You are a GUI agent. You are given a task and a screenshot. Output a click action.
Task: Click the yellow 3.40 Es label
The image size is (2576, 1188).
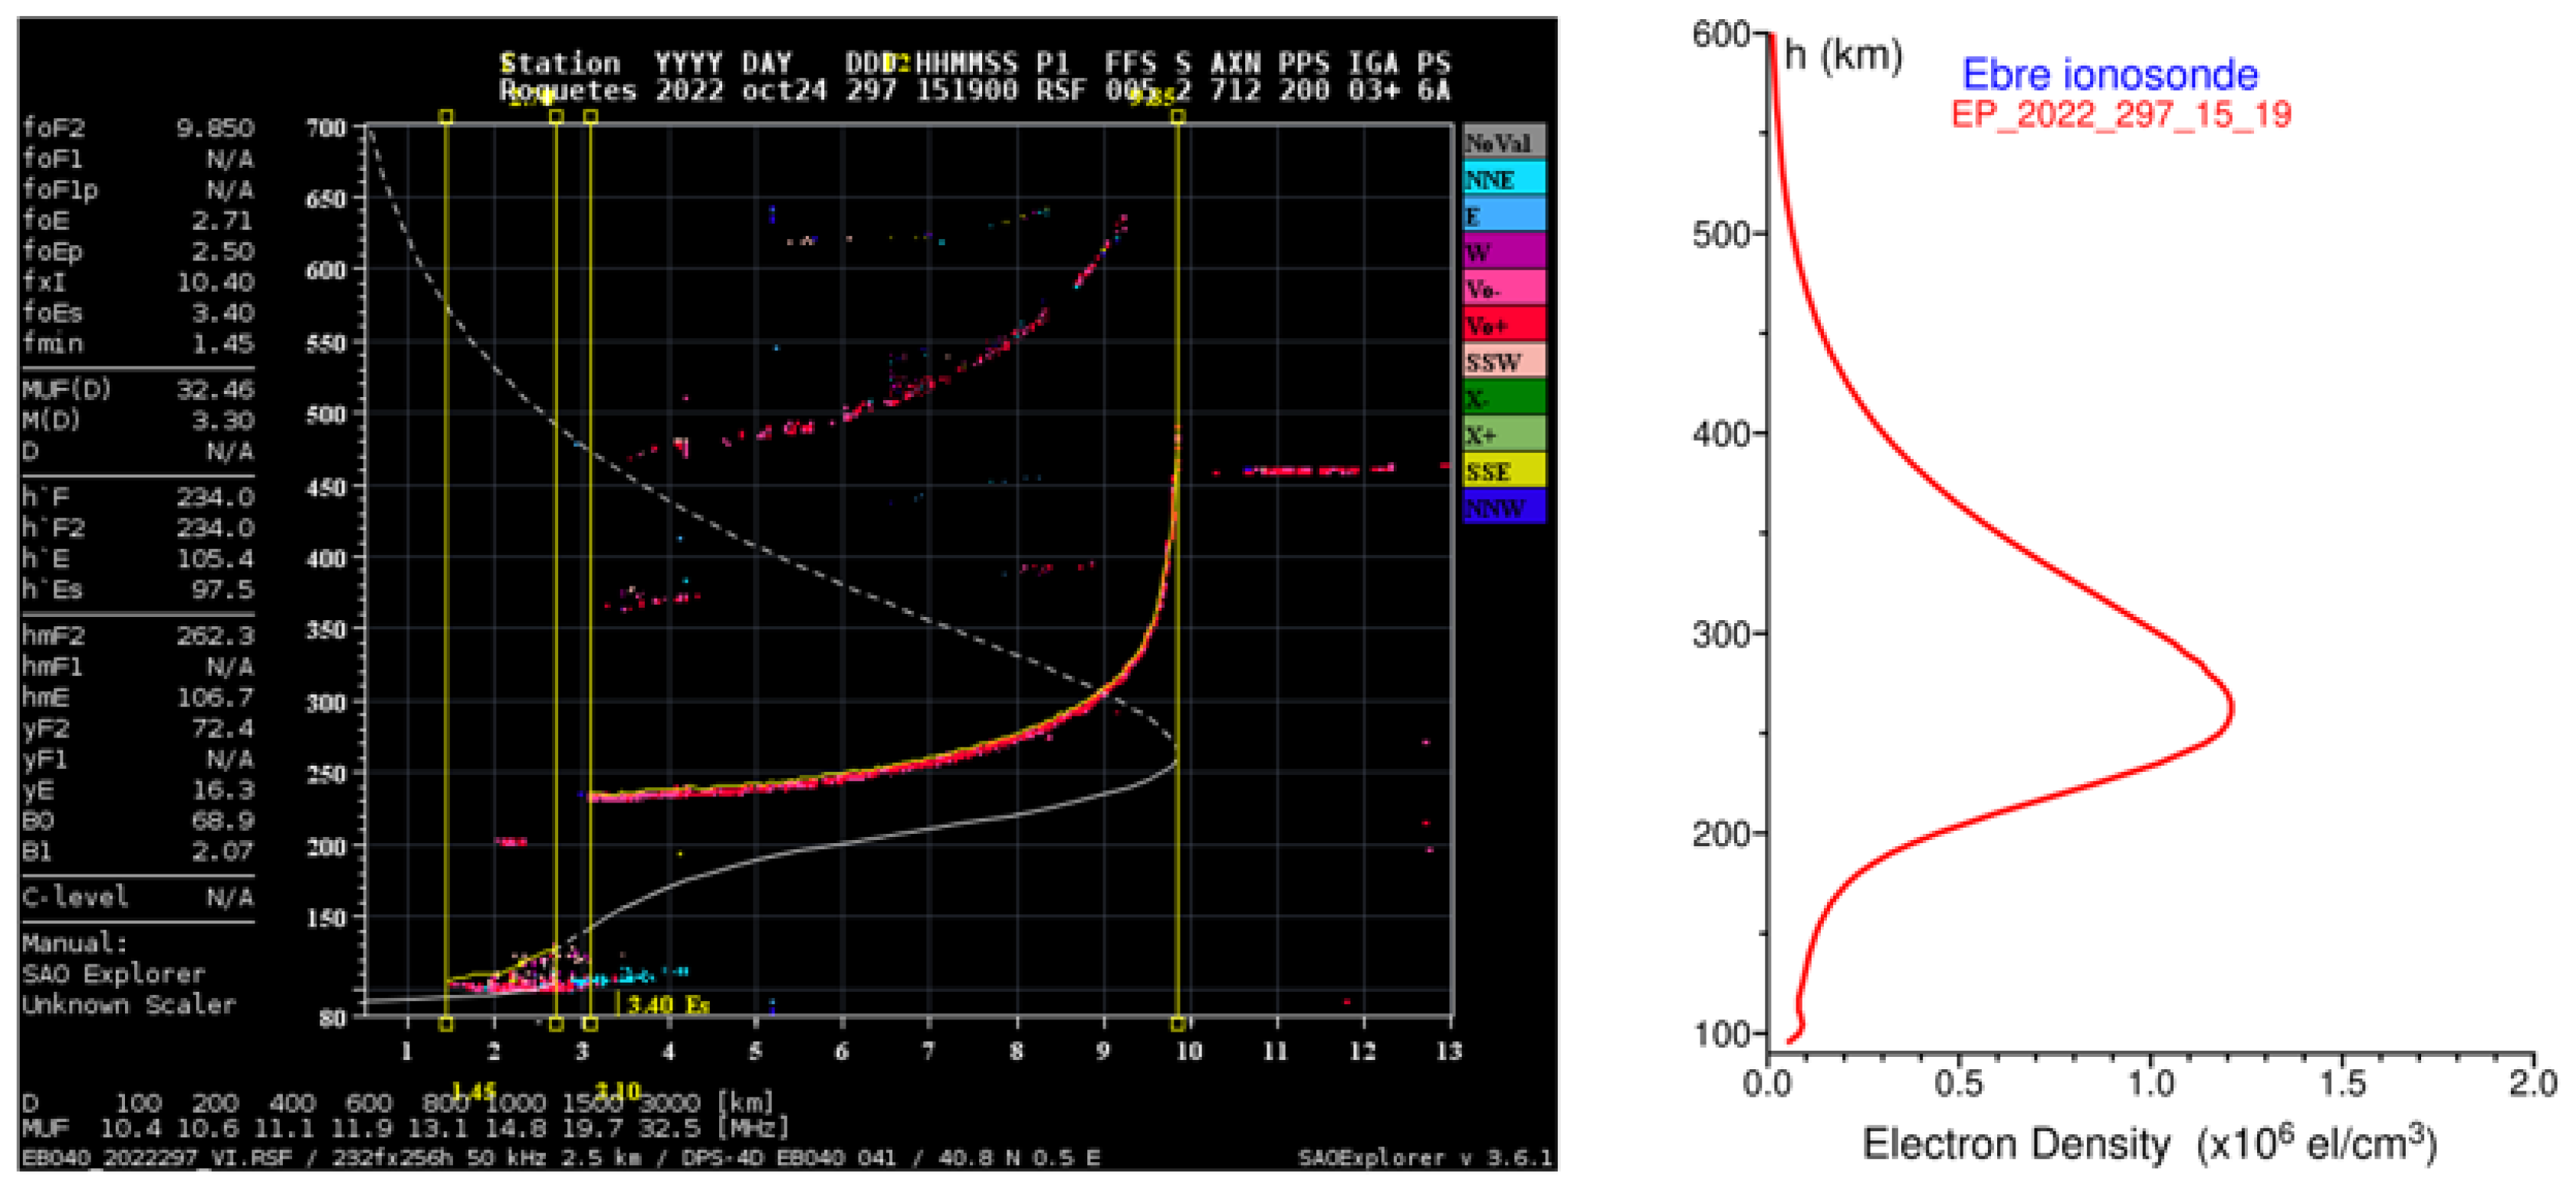pyautogui.click(x=667, y=1004)
